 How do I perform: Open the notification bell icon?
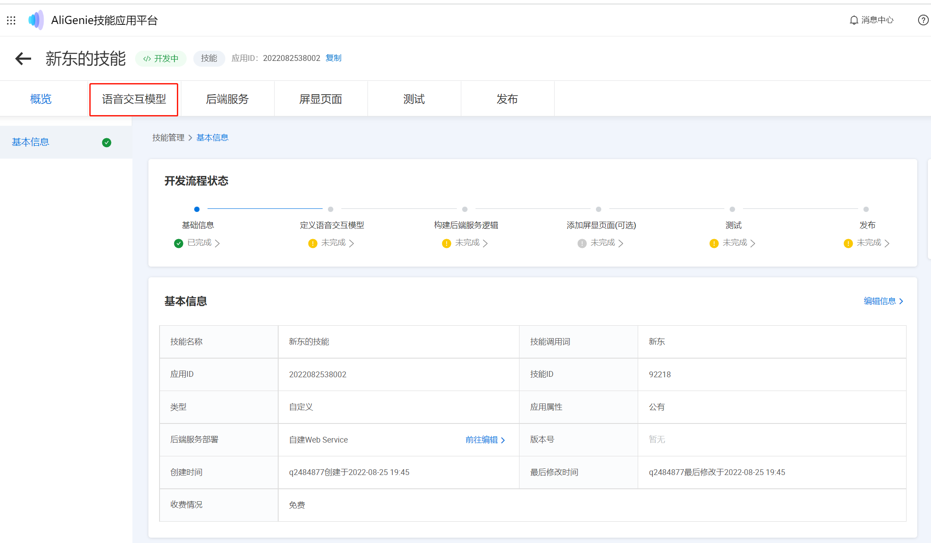854,20
